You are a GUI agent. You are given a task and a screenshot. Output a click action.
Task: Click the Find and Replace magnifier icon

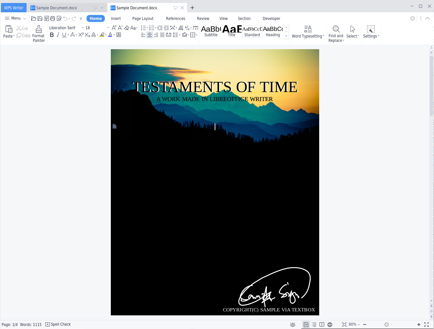(x=336, y=29)
